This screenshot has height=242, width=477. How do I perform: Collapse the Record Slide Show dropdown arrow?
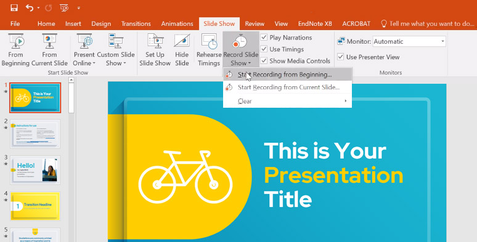pyautogui.click(x=250, y=63)
